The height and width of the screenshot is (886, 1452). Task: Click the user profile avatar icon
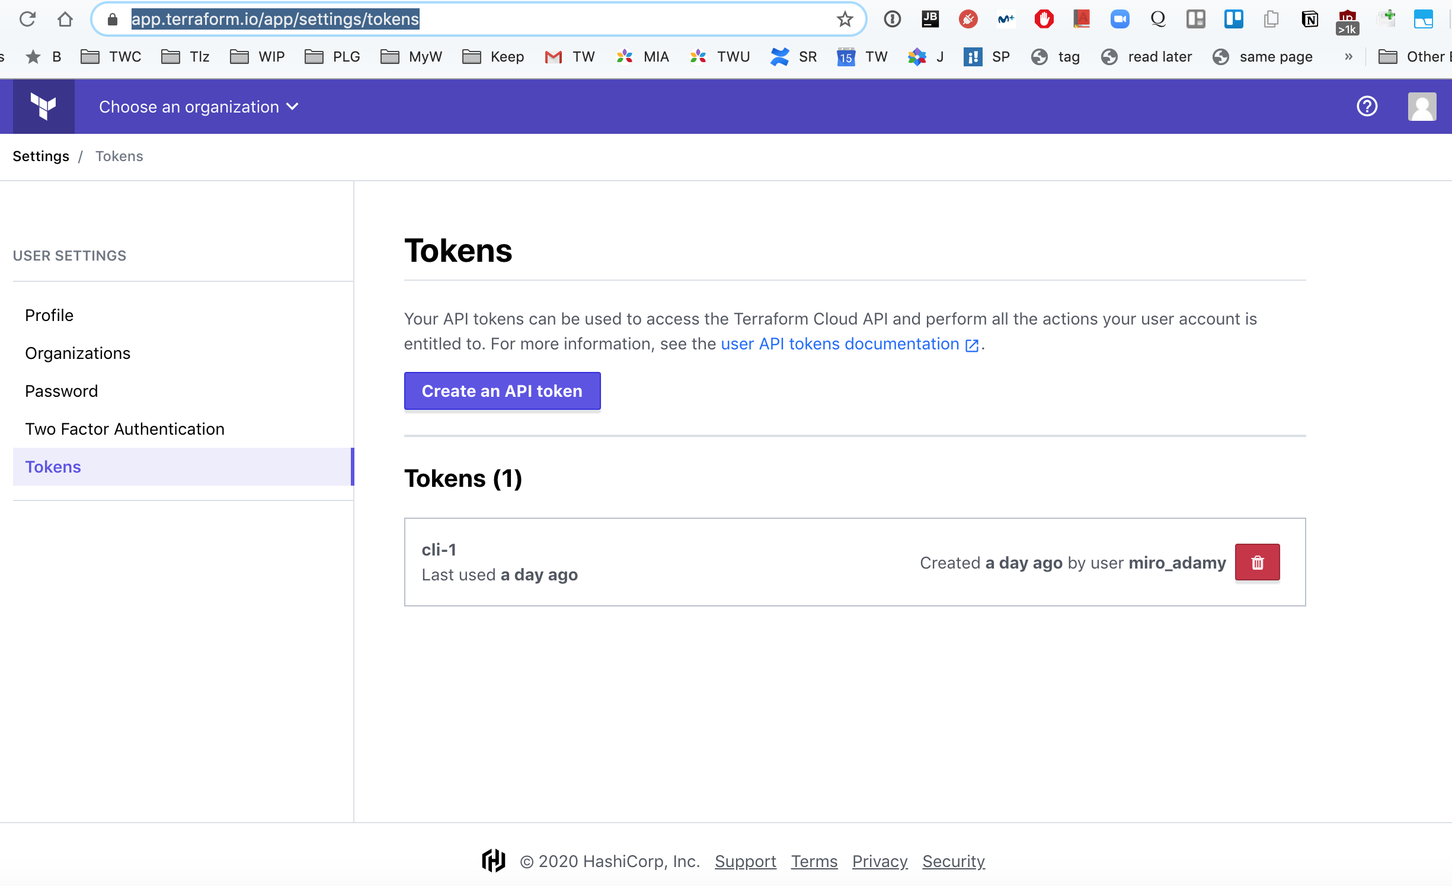[x=1422, y=107]
